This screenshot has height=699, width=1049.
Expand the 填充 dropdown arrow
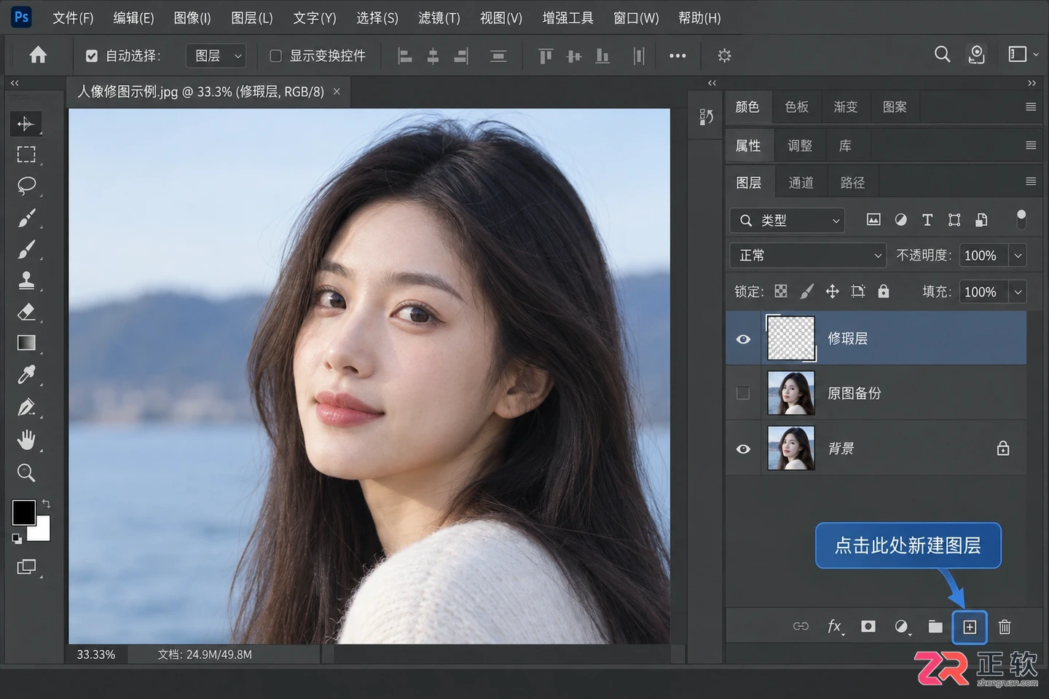(1018, 292)
